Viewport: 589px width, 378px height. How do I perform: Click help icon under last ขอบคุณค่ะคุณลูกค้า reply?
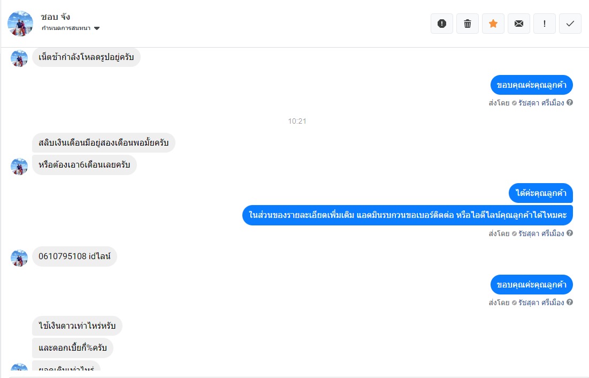coord(570,302)
